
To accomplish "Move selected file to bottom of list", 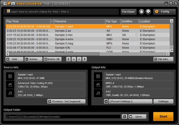I will pos(84,59).
